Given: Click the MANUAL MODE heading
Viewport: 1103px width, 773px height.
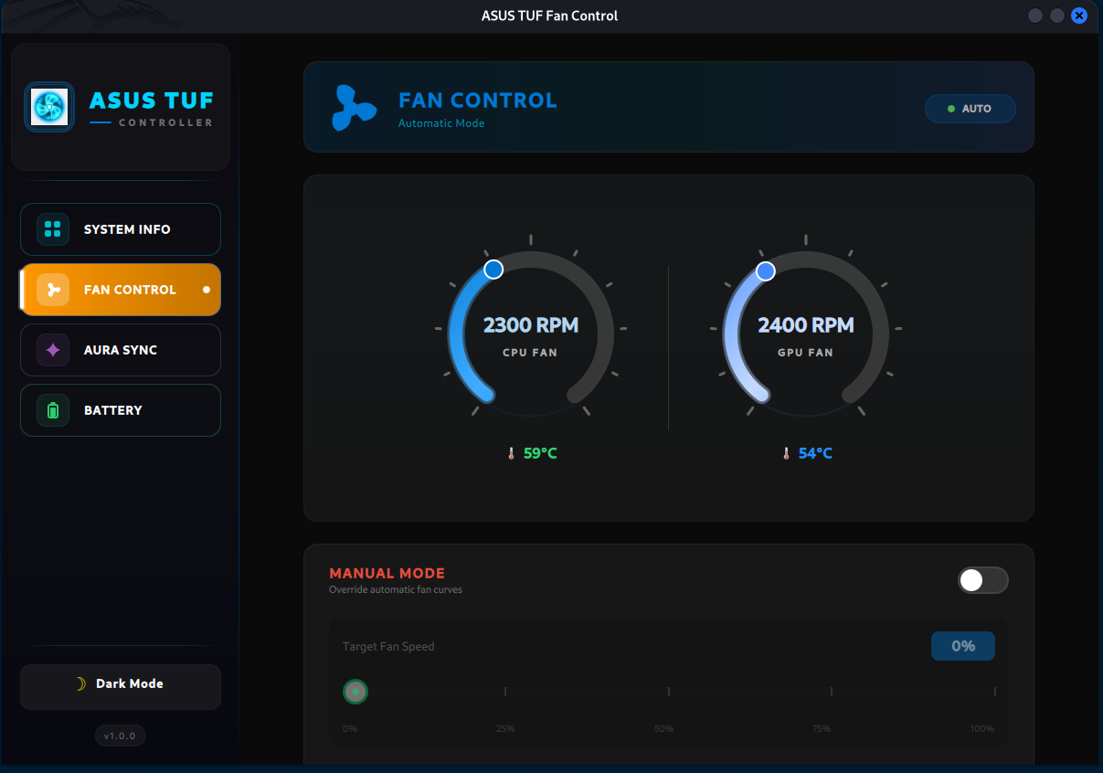Looking at the screenshot, I should 387,574.
